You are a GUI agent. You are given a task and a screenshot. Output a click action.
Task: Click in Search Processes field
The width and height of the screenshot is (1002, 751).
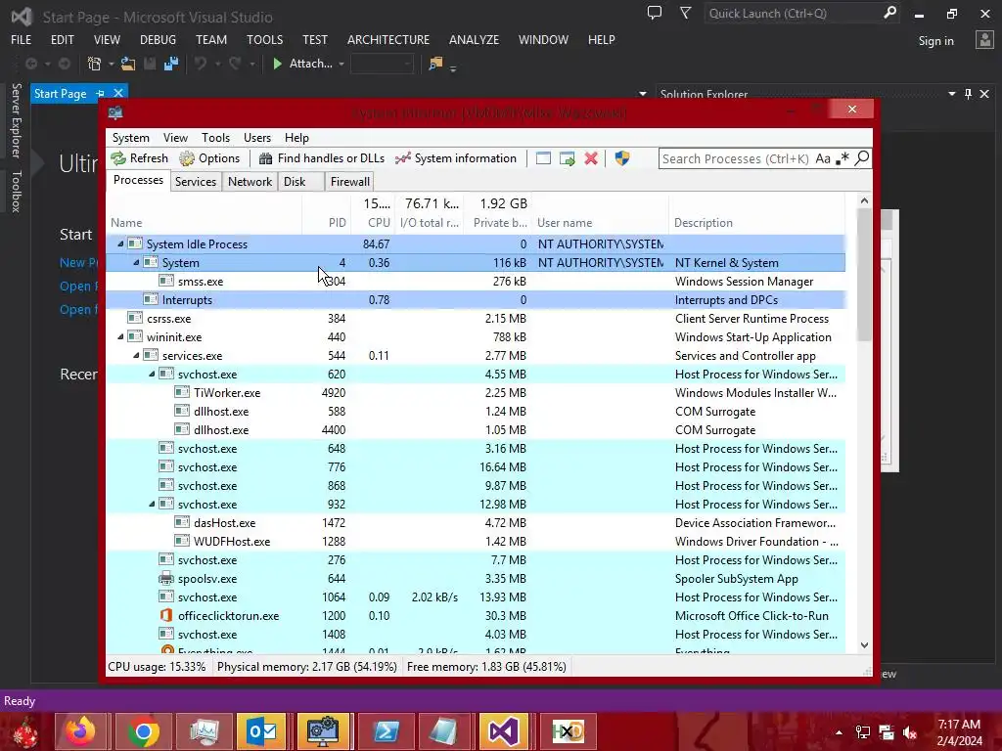tap(736, 158)
